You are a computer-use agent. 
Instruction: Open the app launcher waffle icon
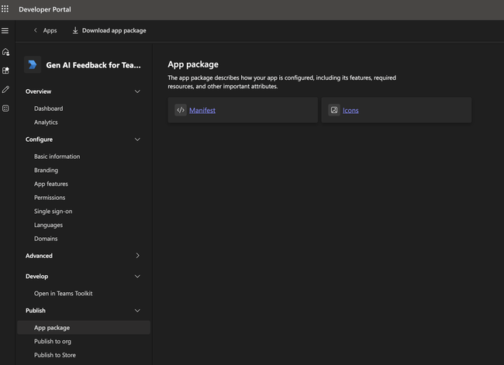tap(5, 9)
